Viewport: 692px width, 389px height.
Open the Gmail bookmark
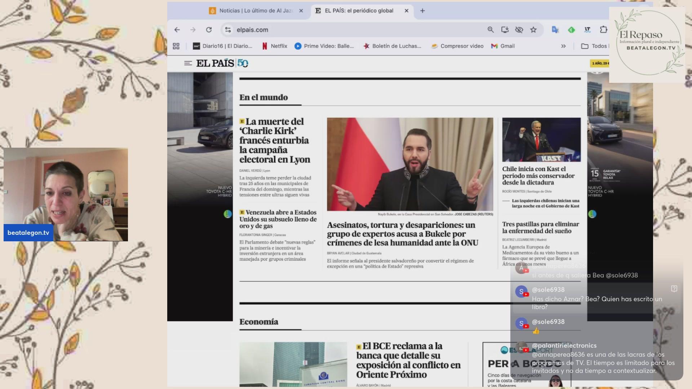point(503,46)
